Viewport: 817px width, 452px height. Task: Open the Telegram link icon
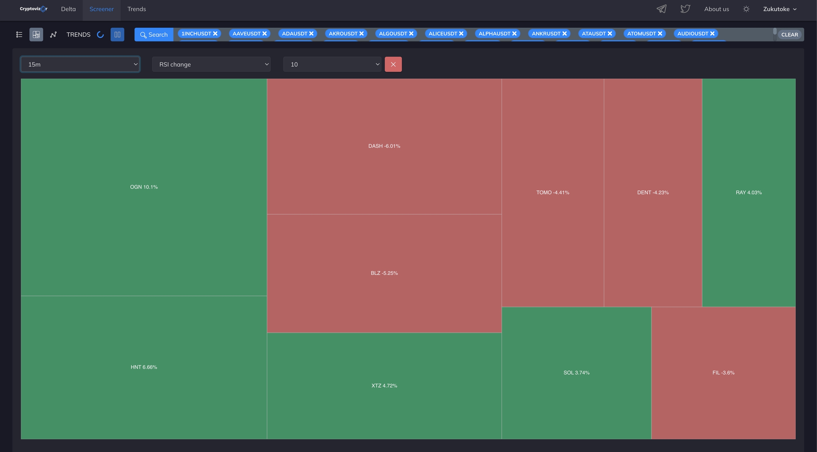point(661,9)
